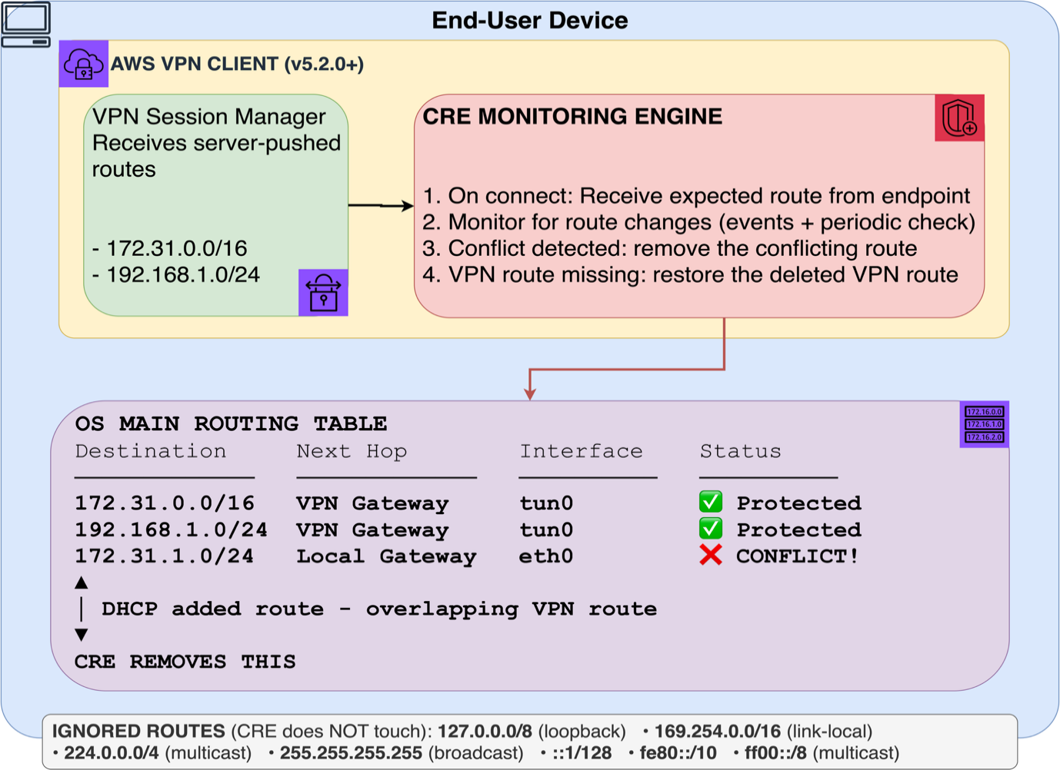
Task: Click the Destination column header
Action: point(151,451)
